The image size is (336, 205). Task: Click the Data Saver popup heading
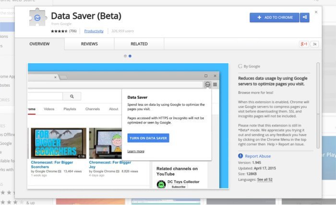(137, 97)
